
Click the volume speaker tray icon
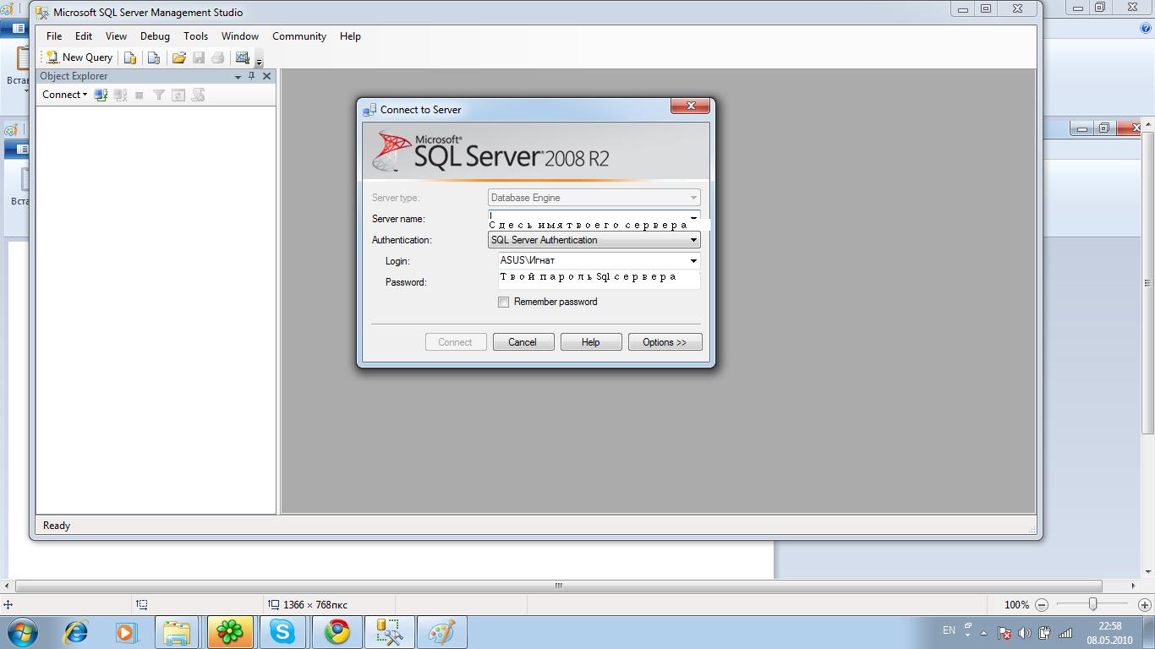point(1024,633)
